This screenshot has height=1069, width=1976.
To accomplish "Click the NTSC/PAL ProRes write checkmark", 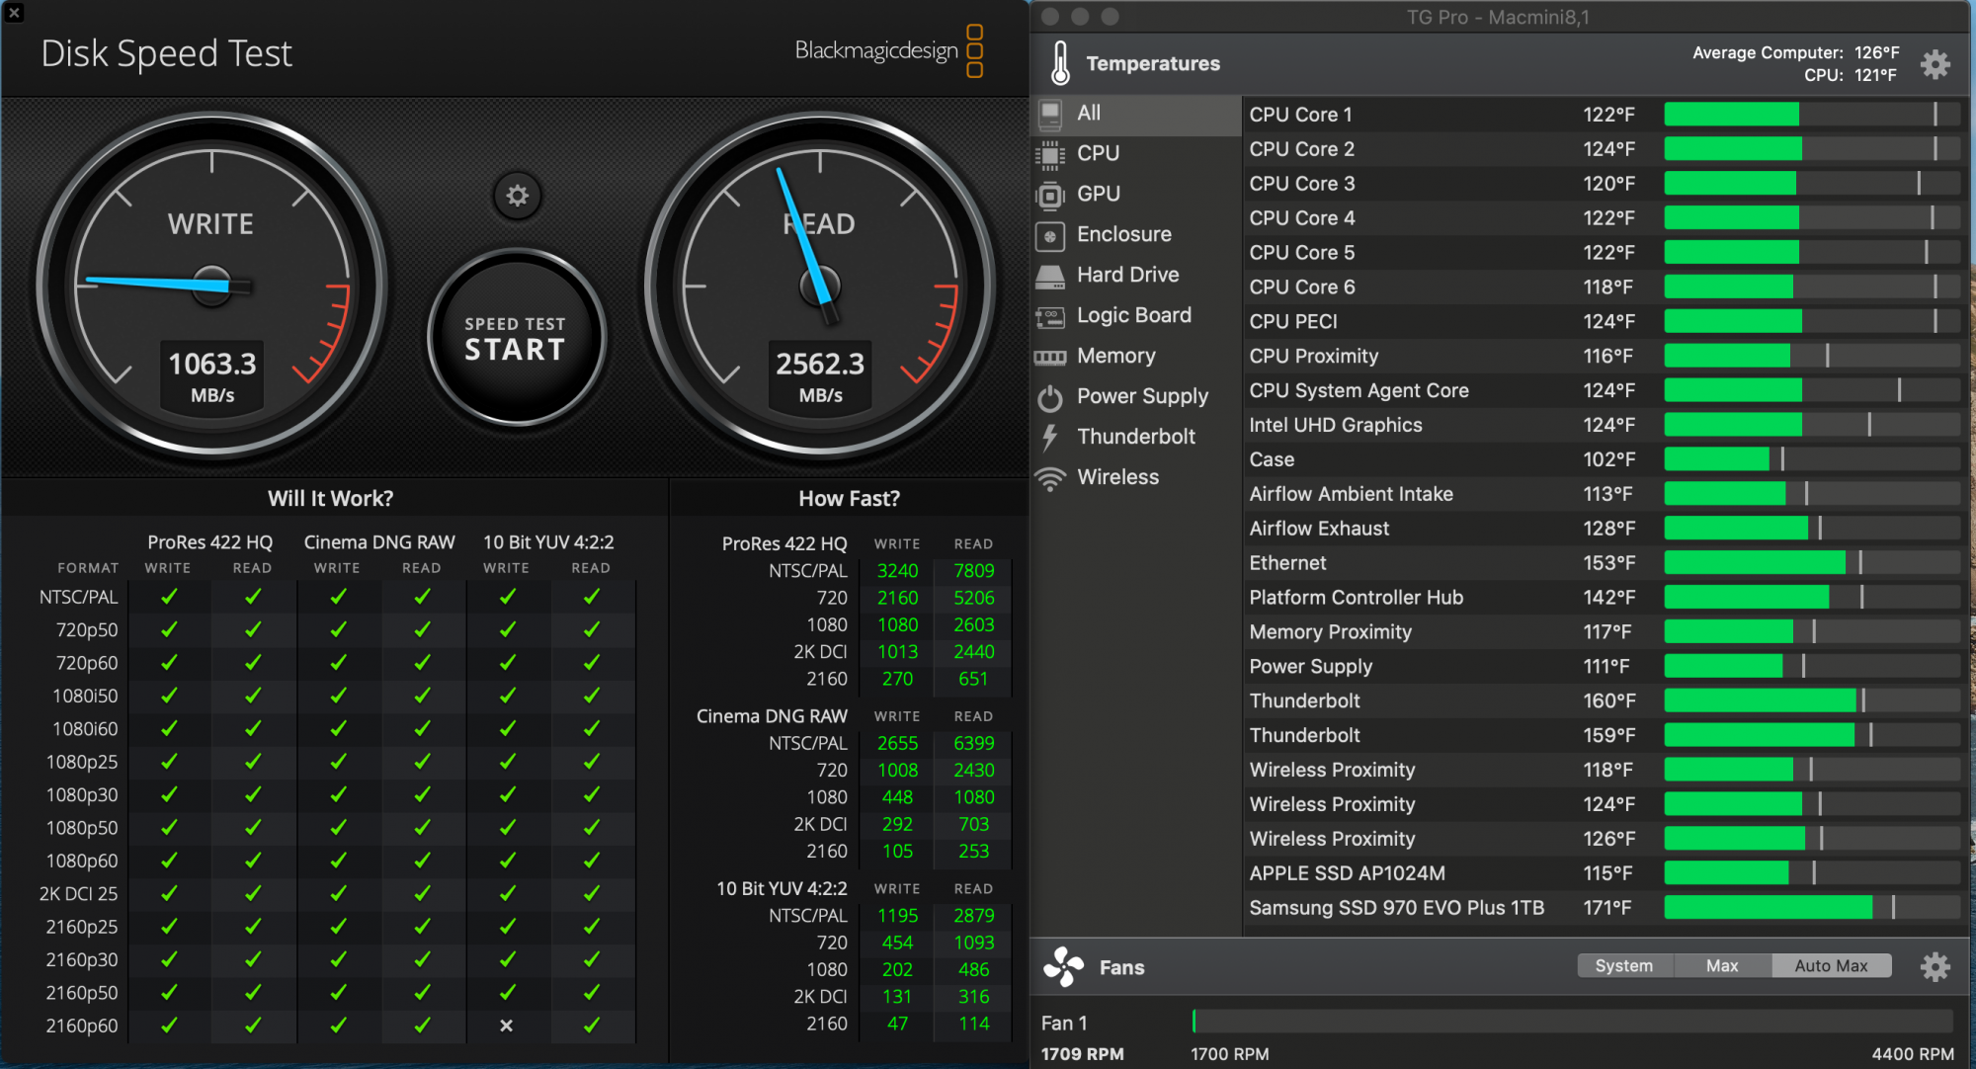I will click(169, 597).
